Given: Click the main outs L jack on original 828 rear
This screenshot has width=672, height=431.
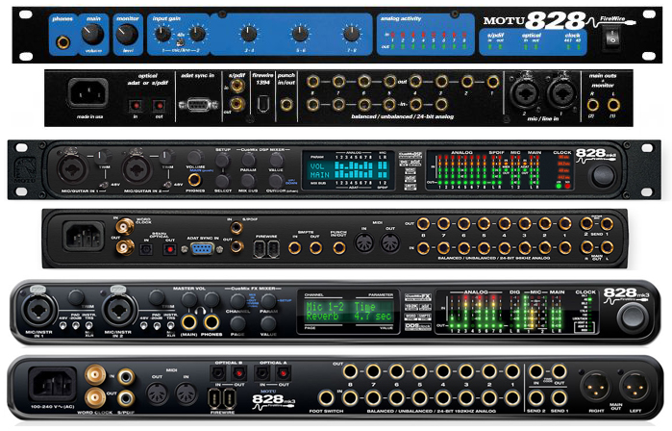Looking at the screenshot, I should click(x=613, y=105).
